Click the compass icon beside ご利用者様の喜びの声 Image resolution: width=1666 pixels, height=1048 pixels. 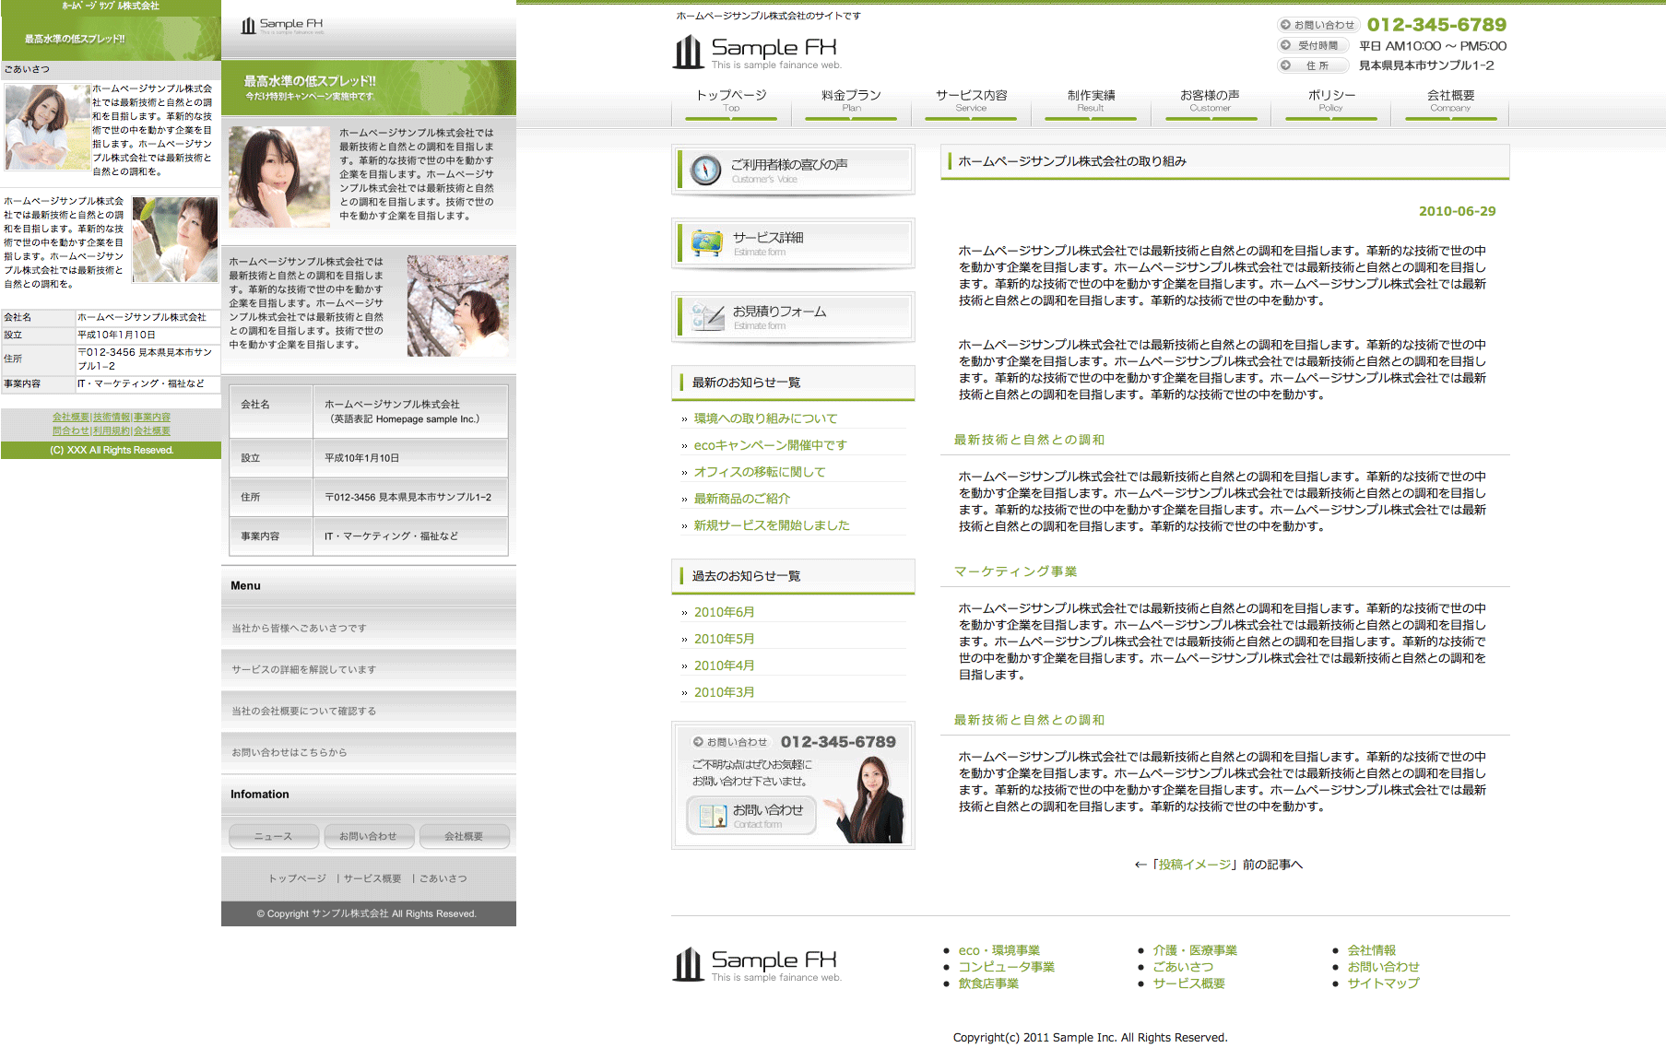pos(705,171)
